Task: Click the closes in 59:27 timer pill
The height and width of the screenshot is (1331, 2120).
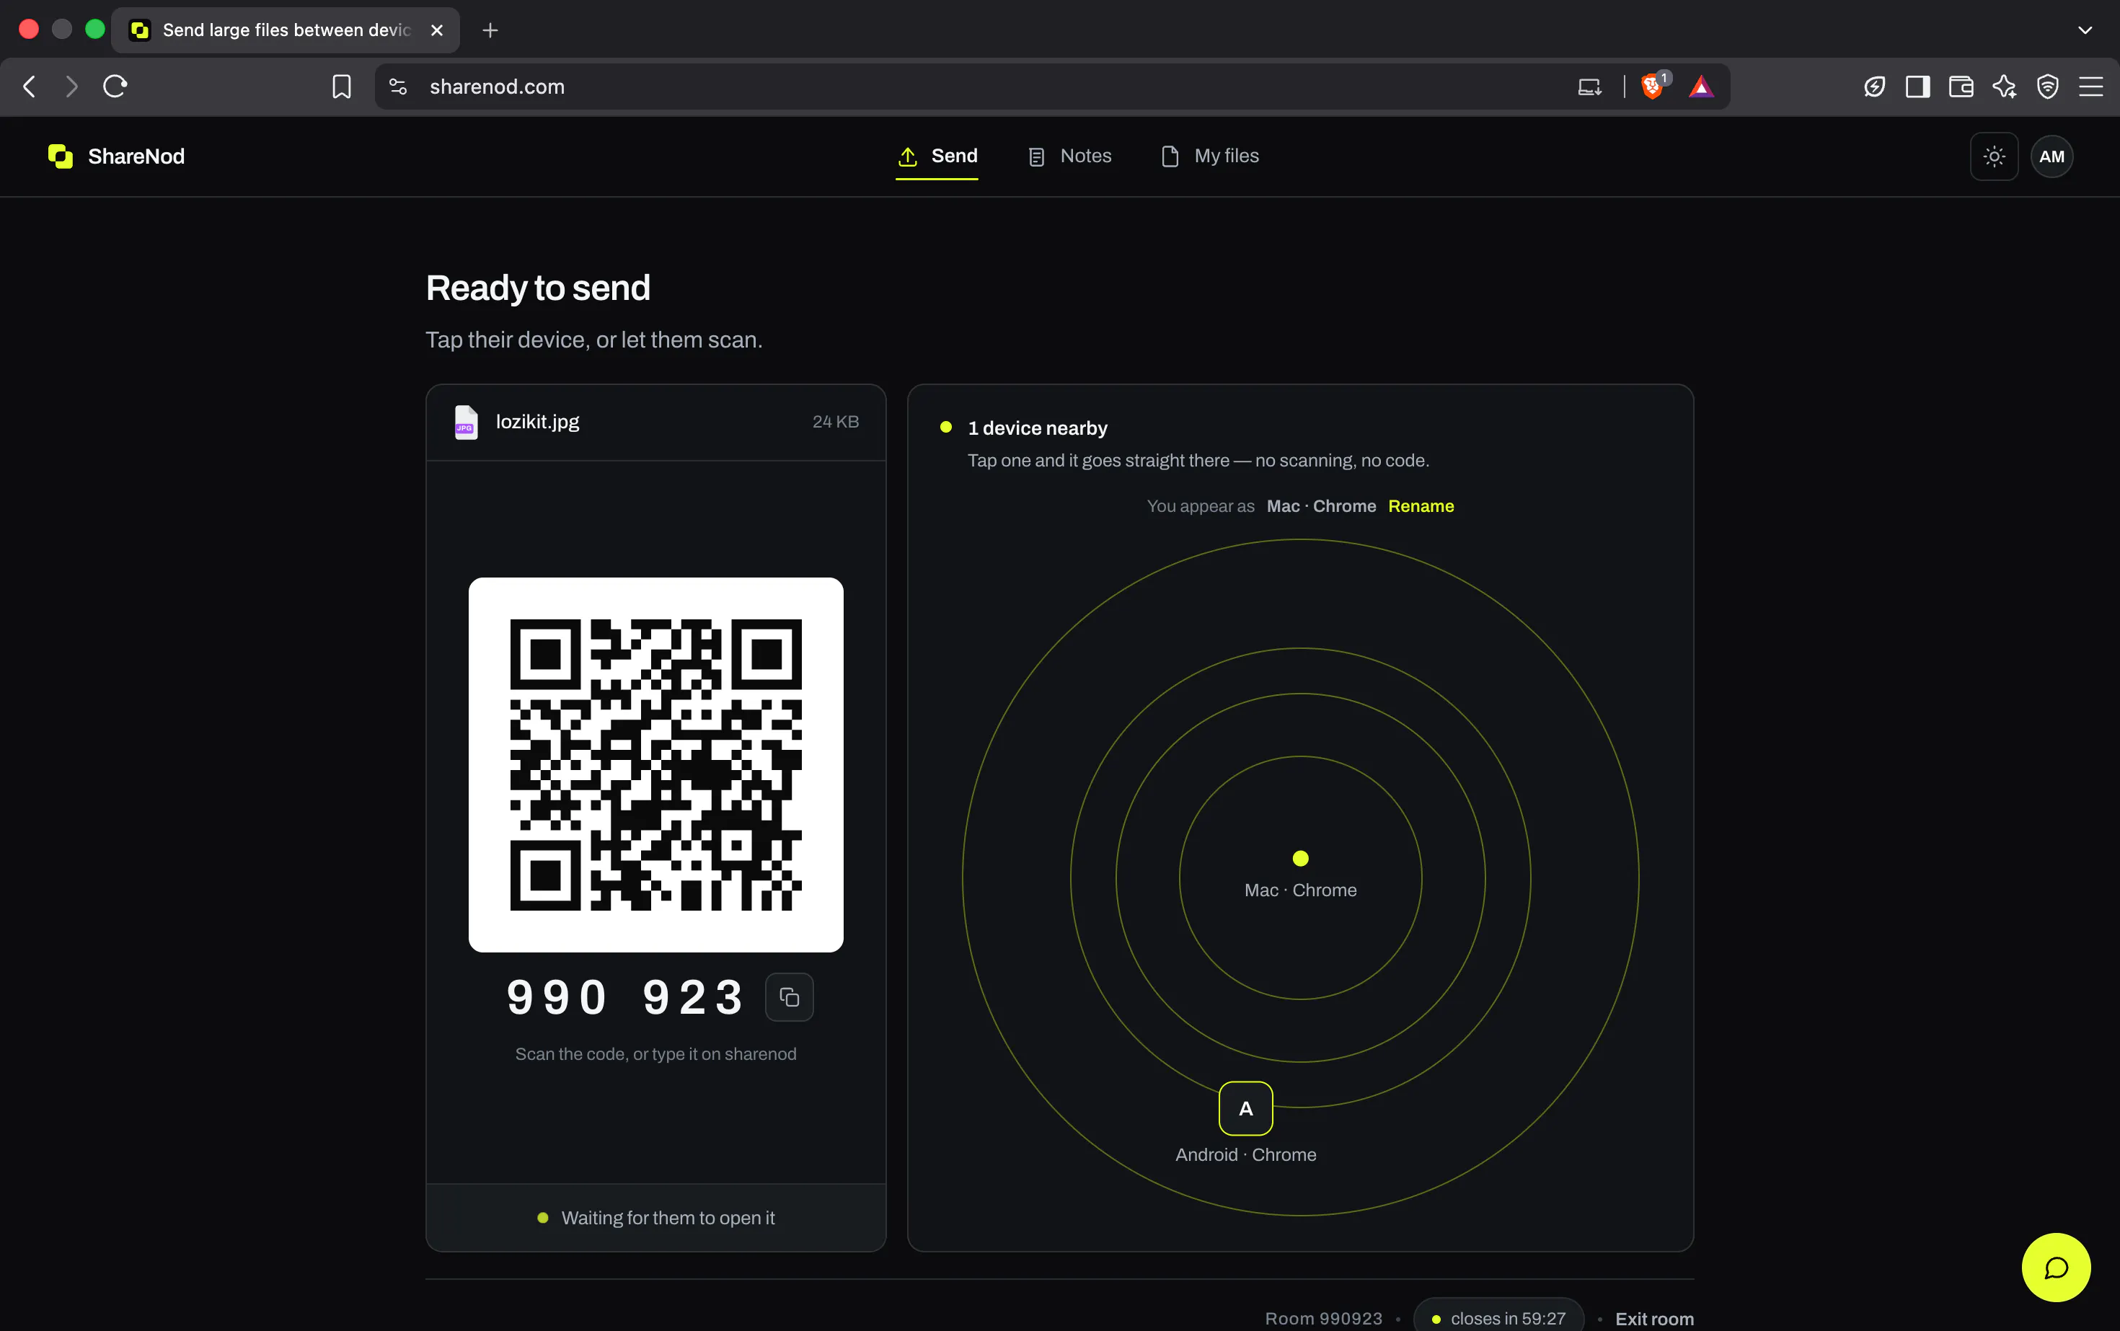Action: [x=1498, y=1318]
